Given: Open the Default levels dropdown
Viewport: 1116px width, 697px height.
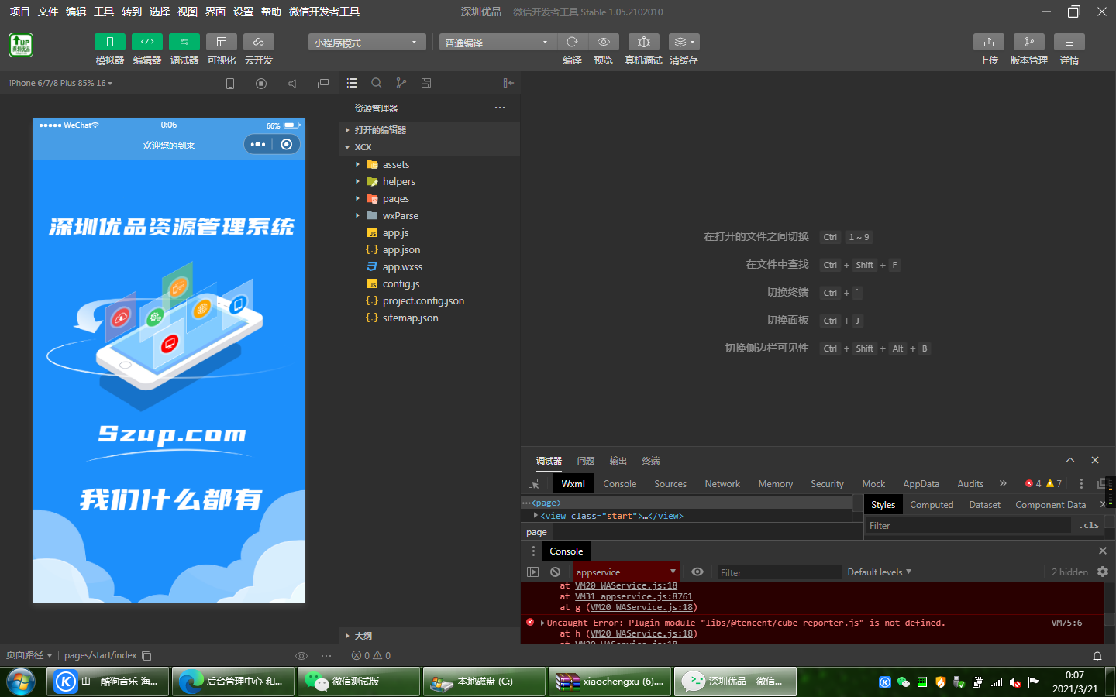Looking at the screenshot, I should tap(879, 572).
